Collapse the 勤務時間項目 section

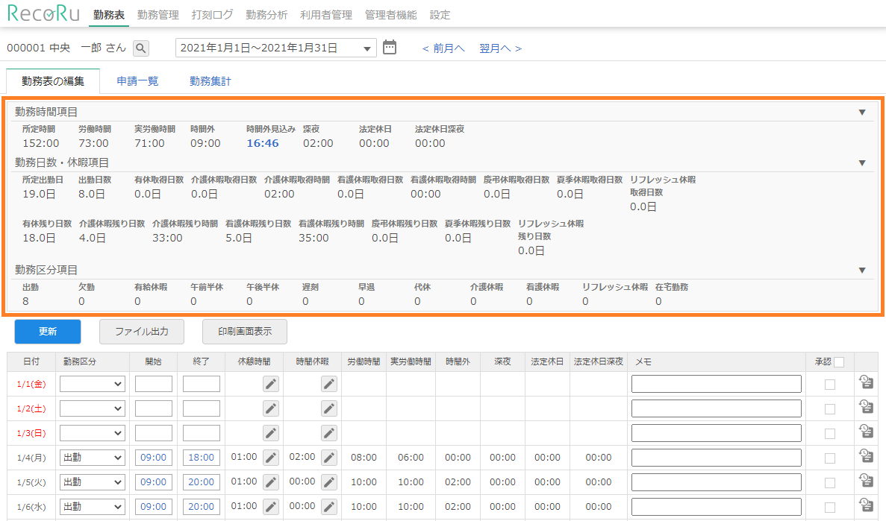862,113
